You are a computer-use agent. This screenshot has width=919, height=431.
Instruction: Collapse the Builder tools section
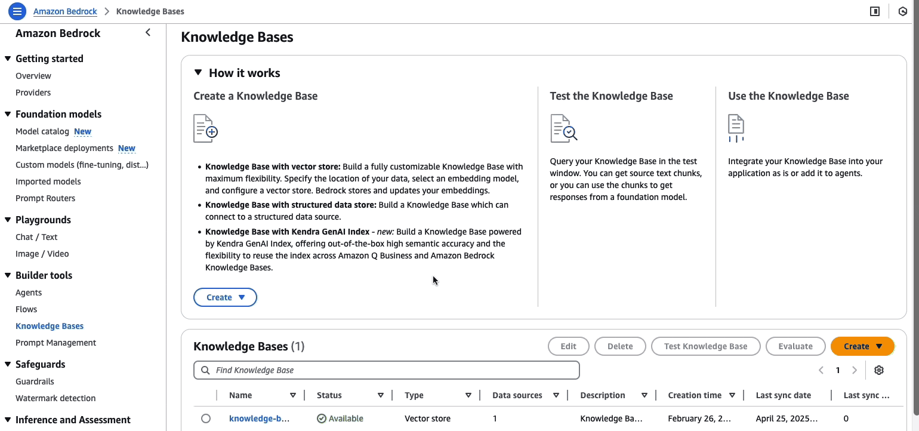pyautogui.click(x=7, y=275)
